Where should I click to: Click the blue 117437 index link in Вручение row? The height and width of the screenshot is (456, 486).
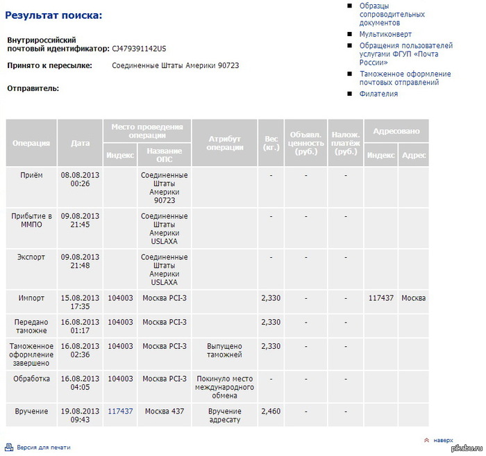pyautogui.click(x=120, y=412)
